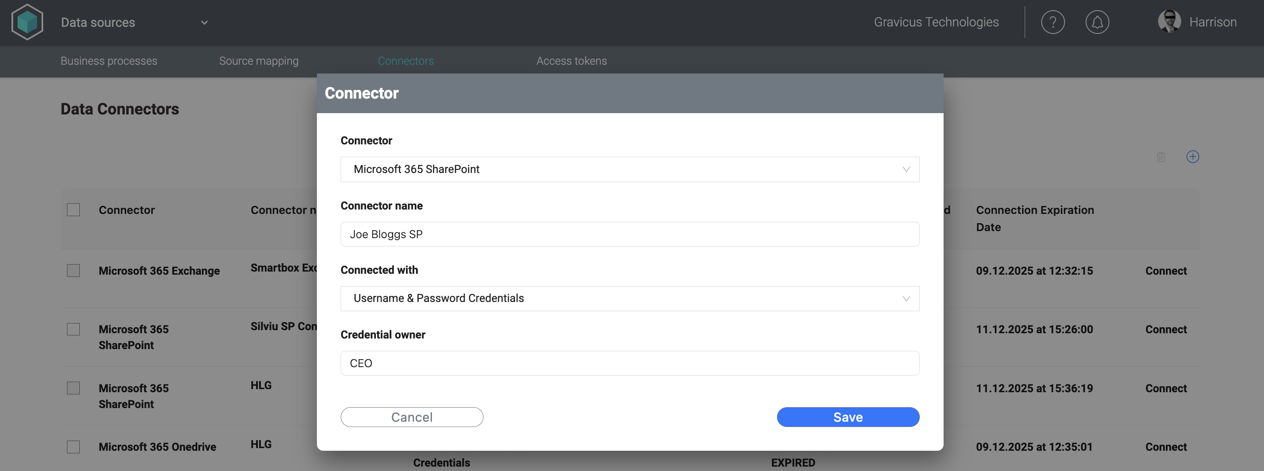Viewport: 1264px width, 471px height.
Task: Click Connect for the Microsoft 365 Onedrive row
Action: coord(1166,447)
